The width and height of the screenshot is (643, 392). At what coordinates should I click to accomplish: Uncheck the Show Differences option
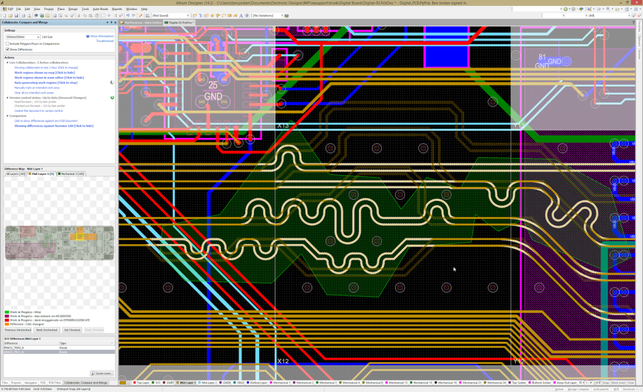(x=7, y=50)
